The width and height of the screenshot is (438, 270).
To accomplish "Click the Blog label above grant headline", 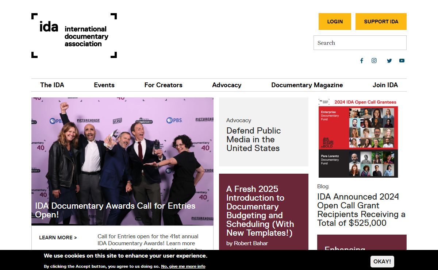I will (323, 186).
